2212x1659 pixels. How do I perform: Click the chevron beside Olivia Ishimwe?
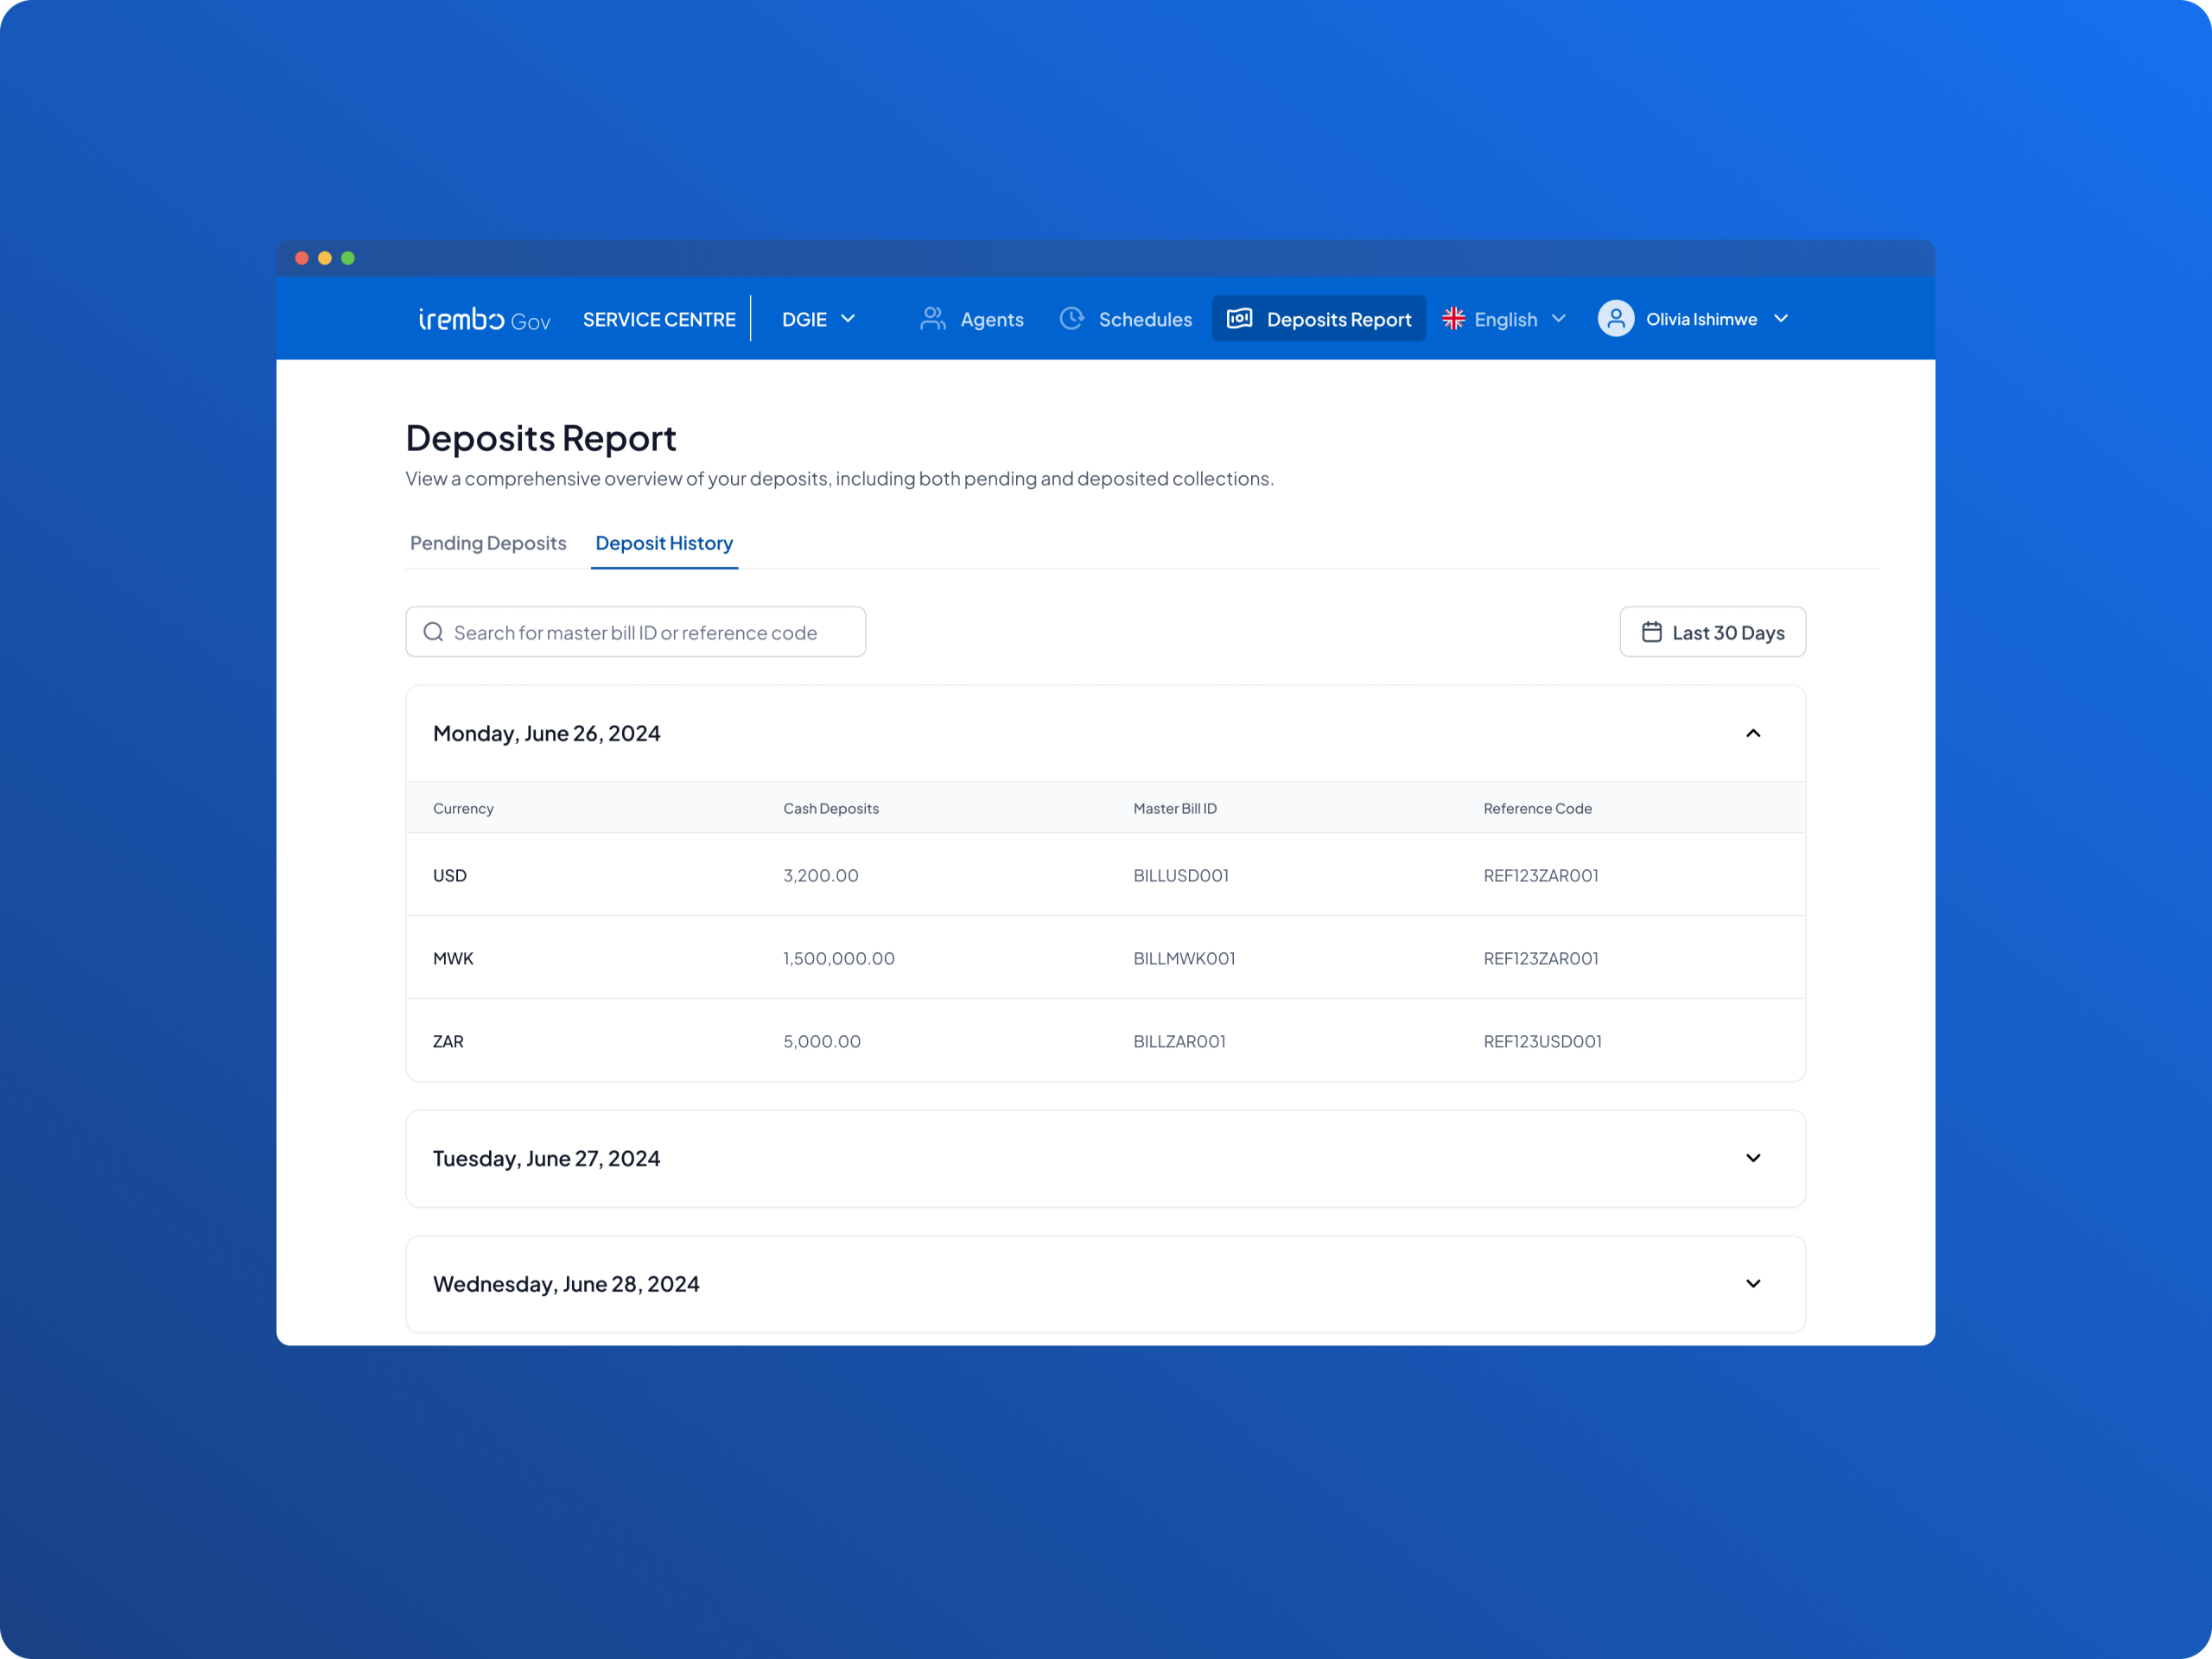[x=1781, y=319]
